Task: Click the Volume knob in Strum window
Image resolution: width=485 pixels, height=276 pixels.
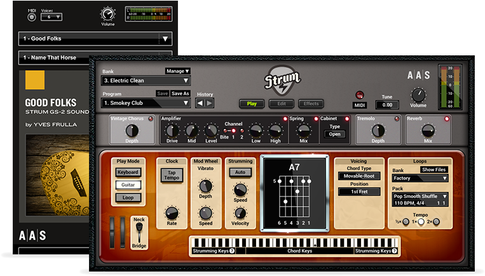Action: click(x=418, y=95)
